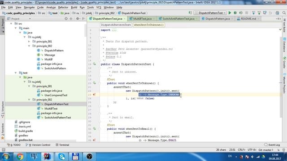
Task: Open the Terminal tool window
Action: 62,145
